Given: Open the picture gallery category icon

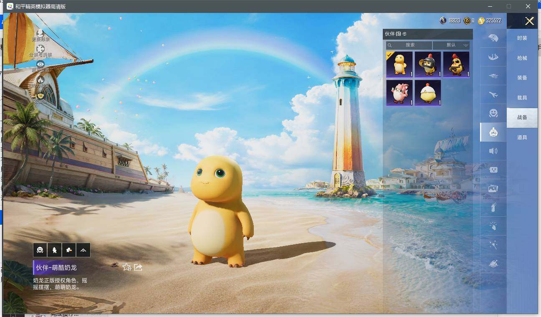Looking at the screenshot, I should pos(493,188).
